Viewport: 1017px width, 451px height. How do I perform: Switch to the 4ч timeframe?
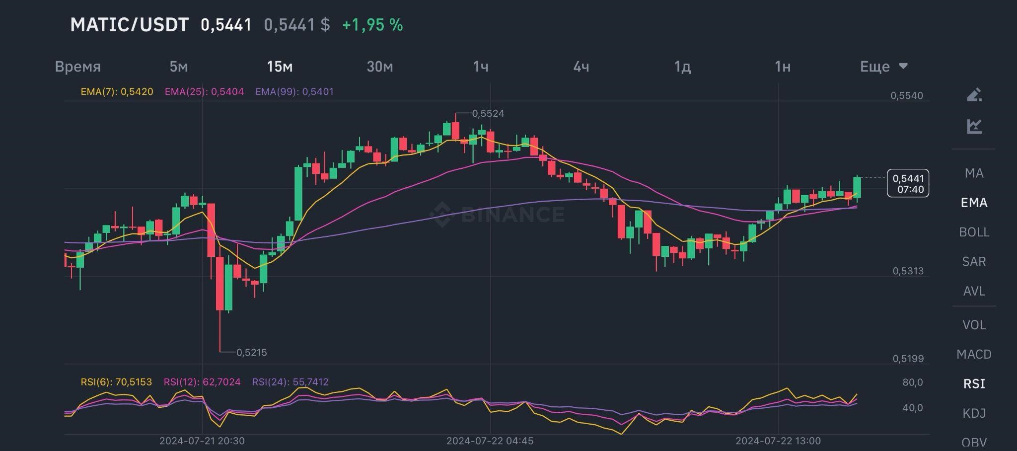[581, 67]
